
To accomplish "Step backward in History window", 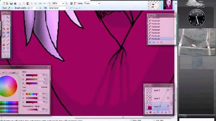I will pos(154,42).
